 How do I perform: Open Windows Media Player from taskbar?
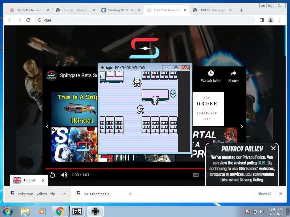pyautogui.click(x=42, y=211)
